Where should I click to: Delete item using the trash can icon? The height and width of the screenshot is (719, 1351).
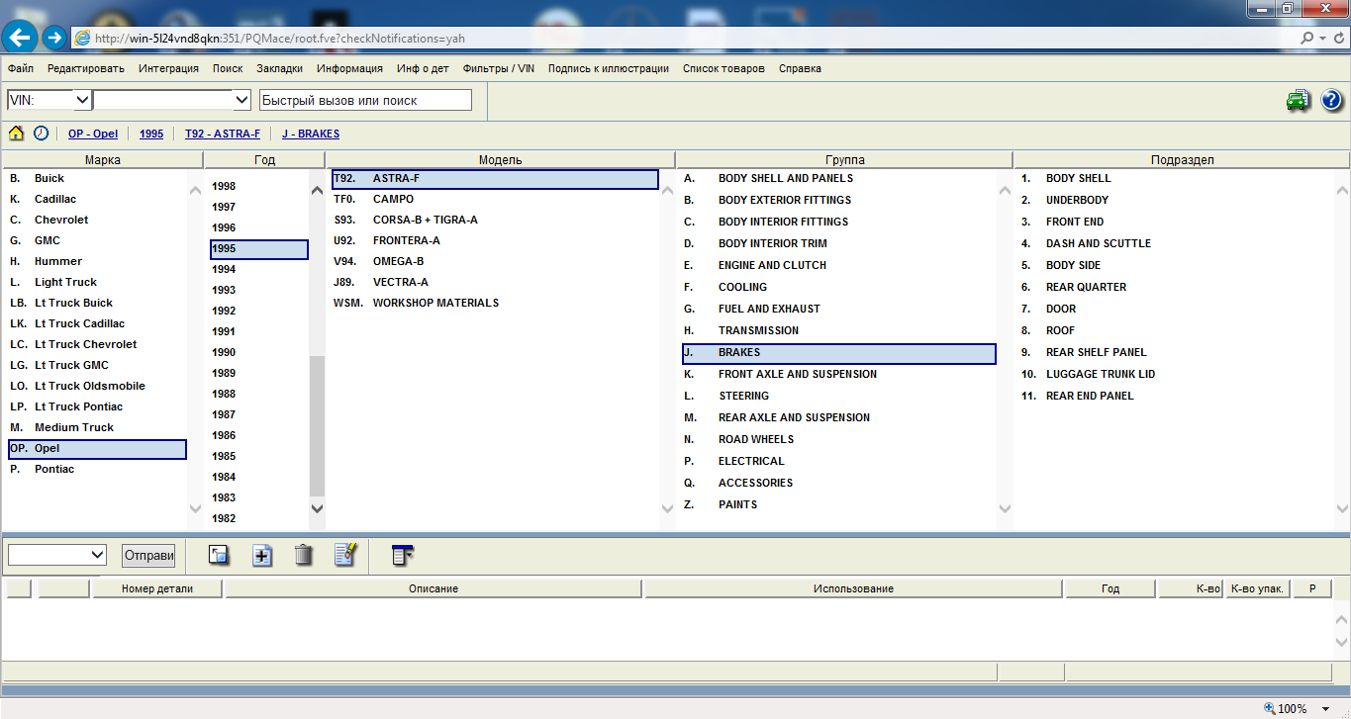(304, 555)
